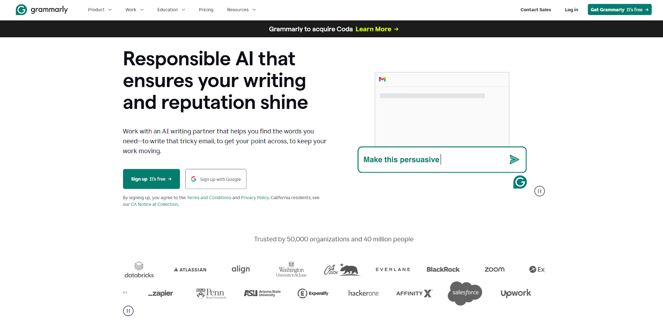The image size is (663, 320).
Task: Click the Washington University logo
Action: [x=291, y=269]
